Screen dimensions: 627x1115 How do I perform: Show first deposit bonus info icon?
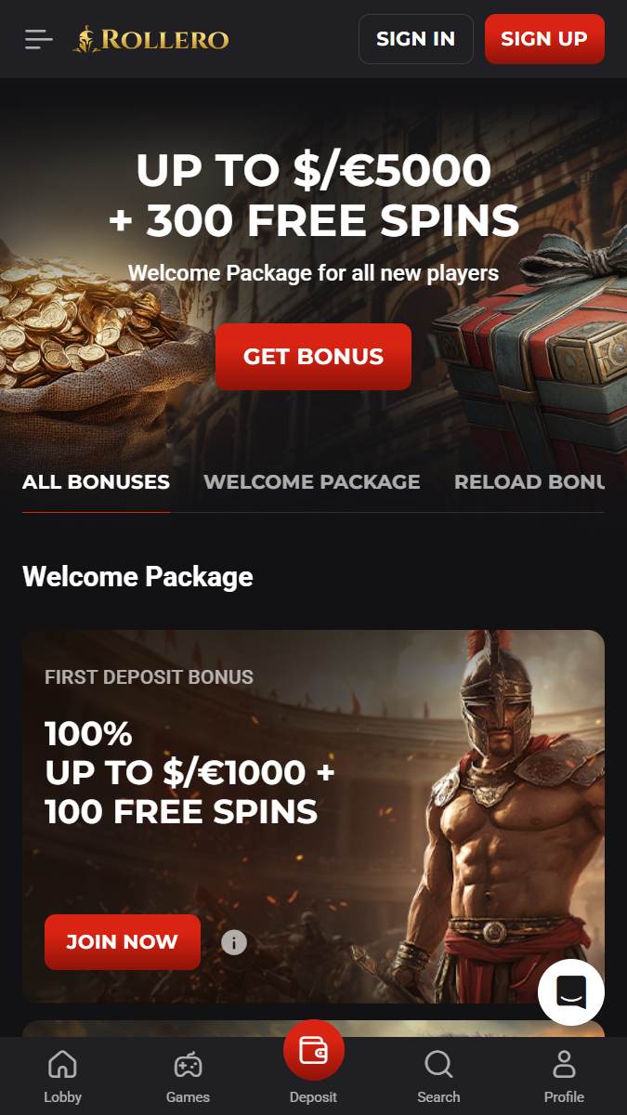pos(234,943)
